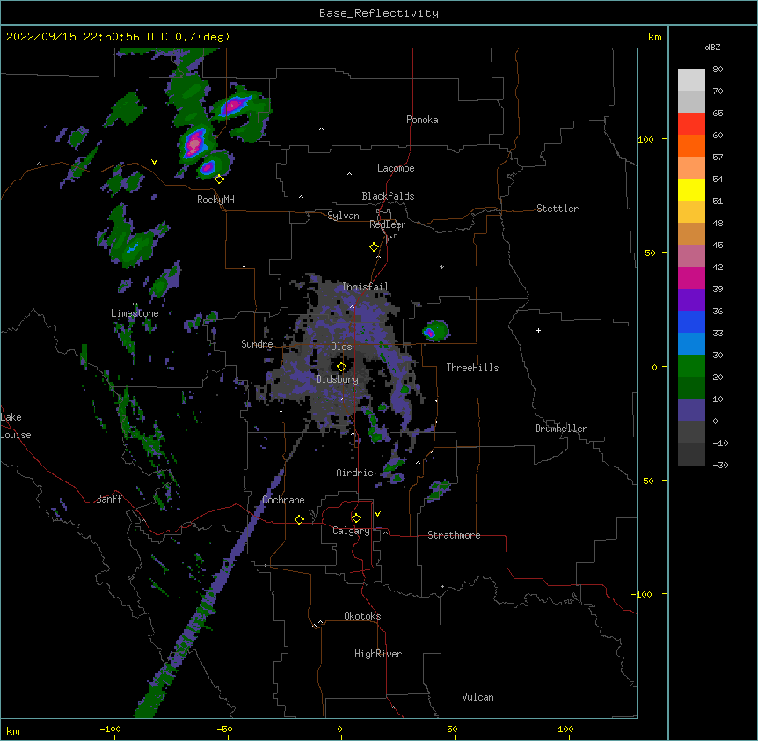The width and height of the screenshot is (758, 741).
Task: Click the Ponoka city label
Action: click(422, 120)
